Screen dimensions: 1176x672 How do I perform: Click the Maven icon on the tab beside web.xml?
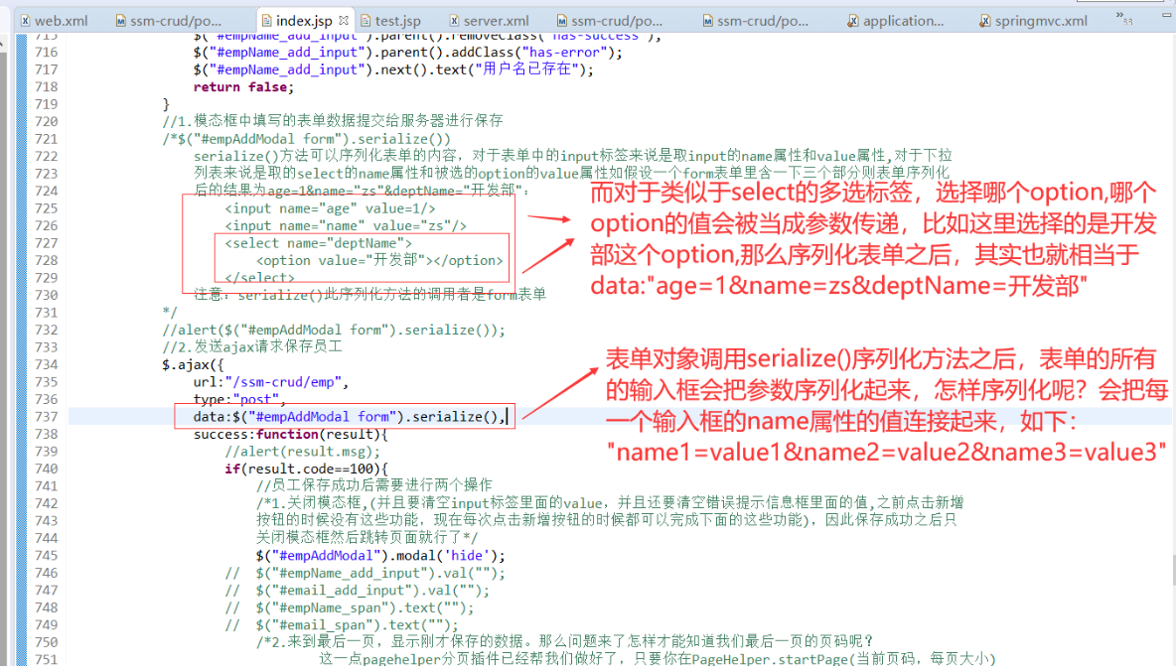[120, 21]
